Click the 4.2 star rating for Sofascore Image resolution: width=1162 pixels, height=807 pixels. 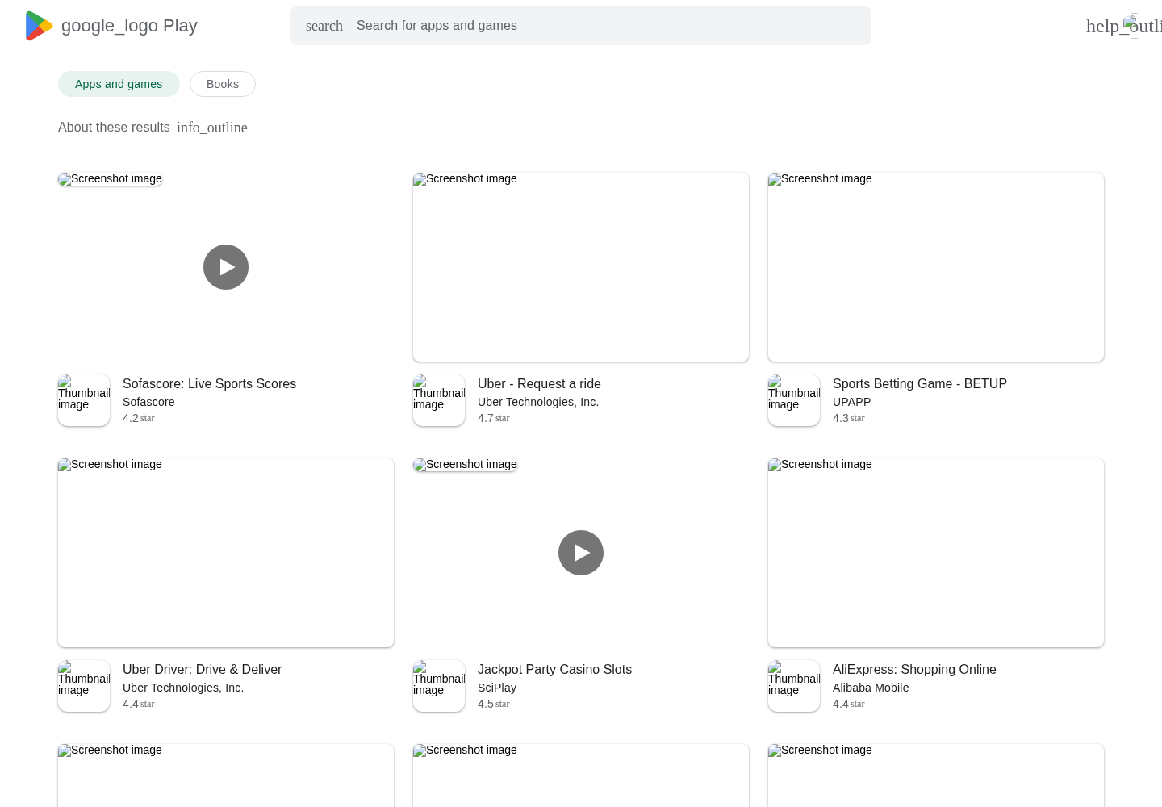point(139,418)
